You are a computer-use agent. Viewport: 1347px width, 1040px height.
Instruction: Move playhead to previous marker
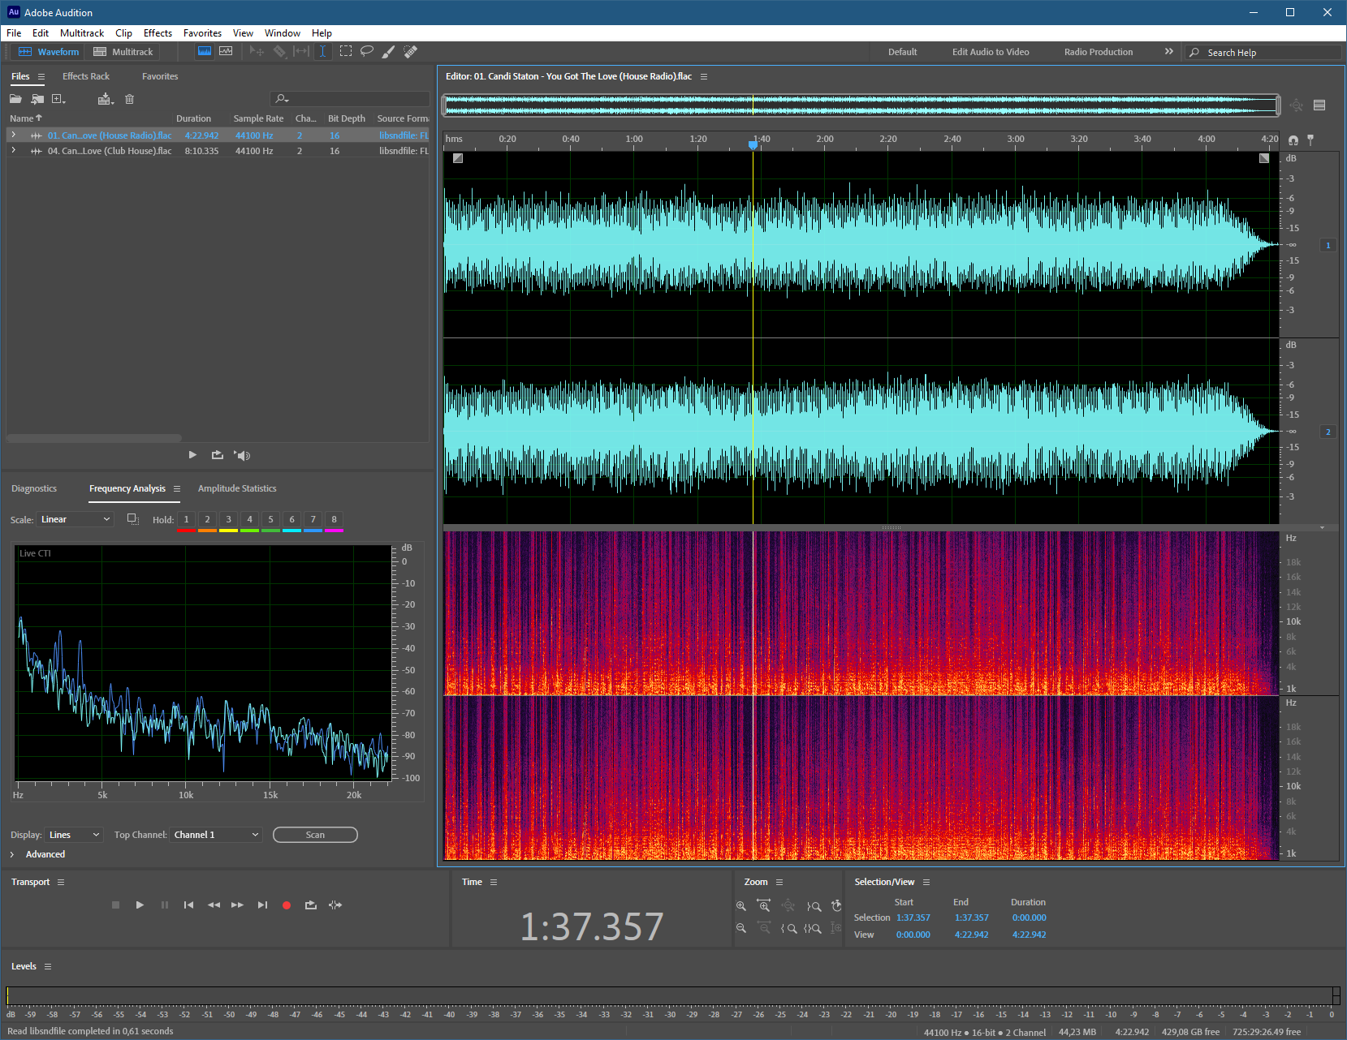pyautogui.click(x=188, y=905)
